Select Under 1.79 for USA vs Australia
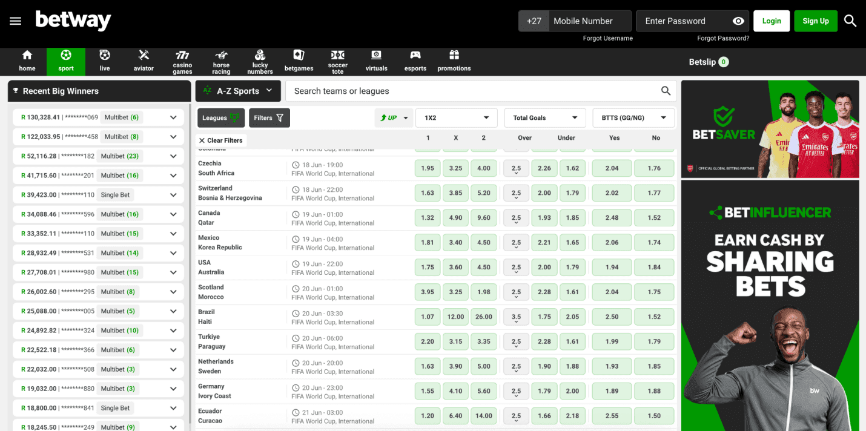 pyautogui.click(x=573, y=268)
